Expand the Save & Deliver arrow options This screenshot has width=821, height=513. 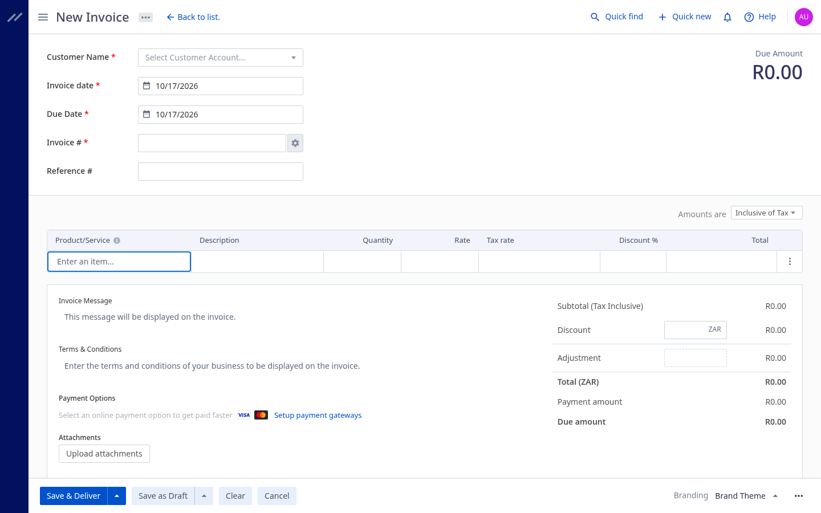pos(117,496)
